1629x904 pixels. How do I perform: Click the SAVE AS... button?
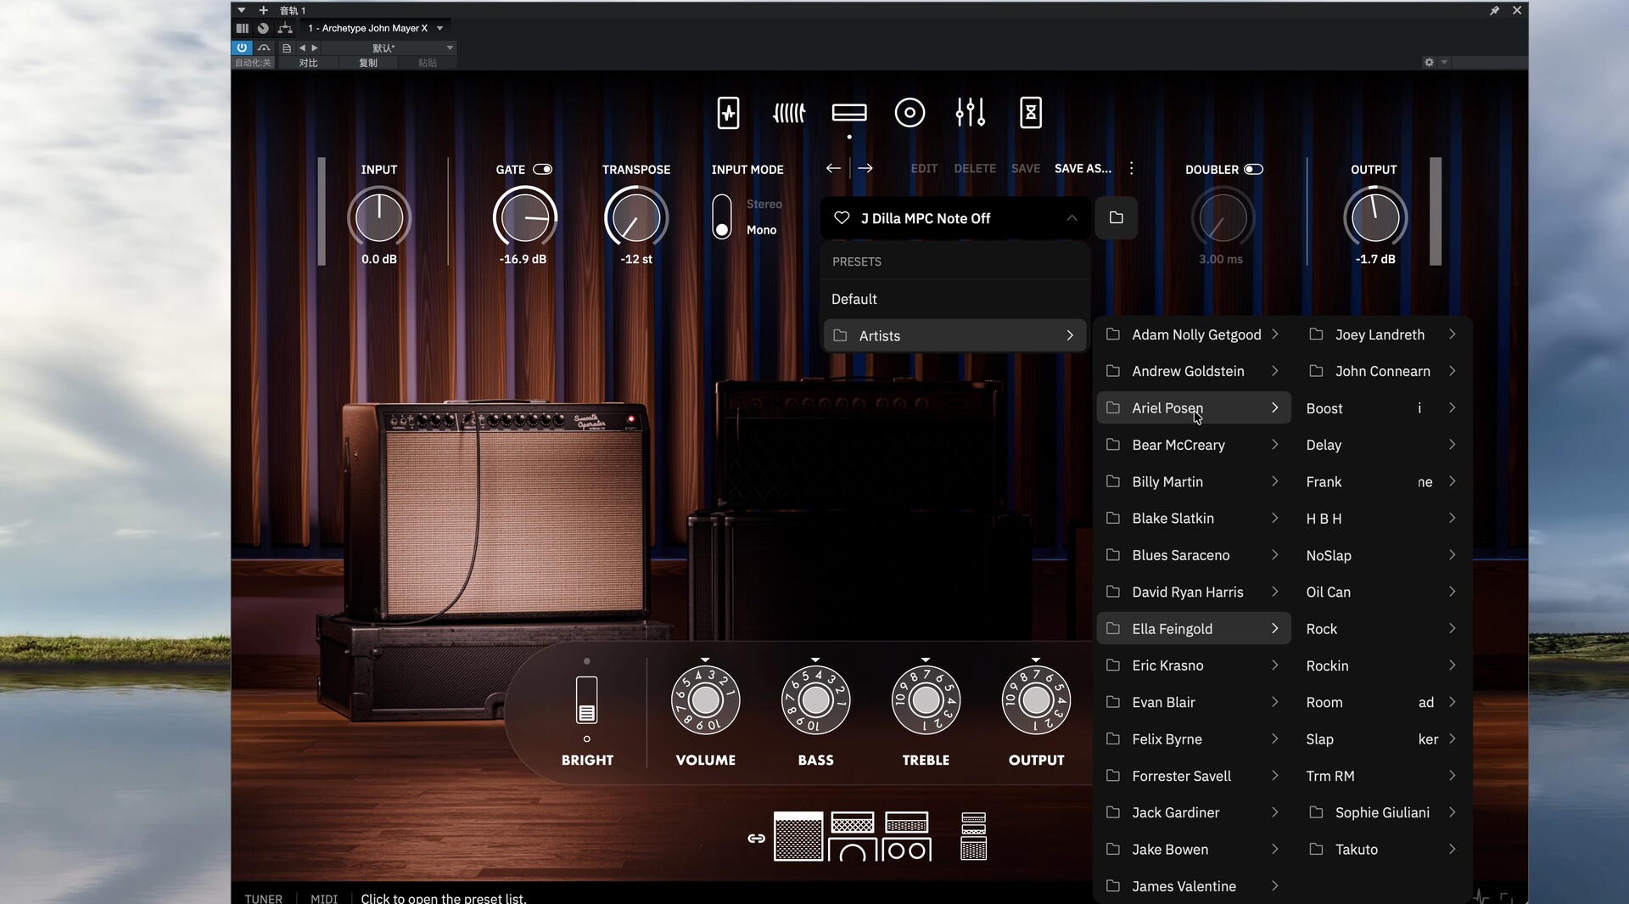tap(1083, 168)
